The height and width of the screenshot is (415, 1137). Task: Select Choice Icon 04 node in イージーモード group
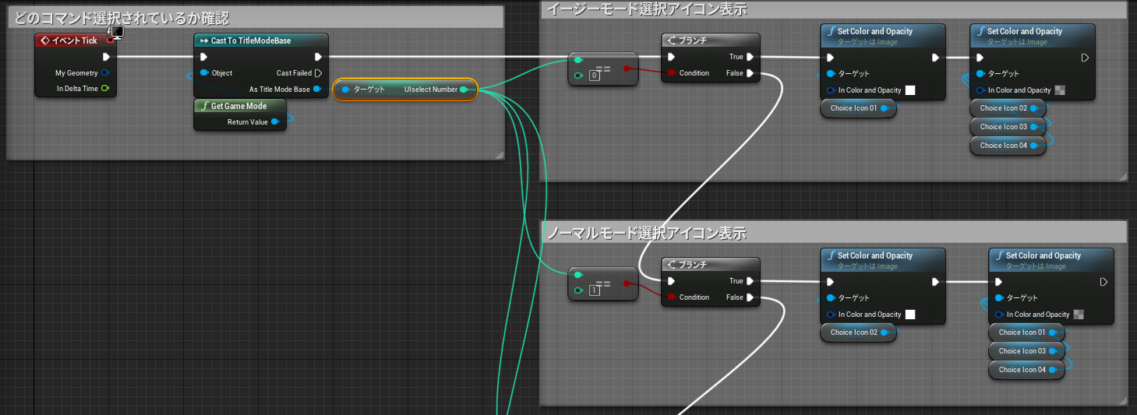(x=1008, y=146)
